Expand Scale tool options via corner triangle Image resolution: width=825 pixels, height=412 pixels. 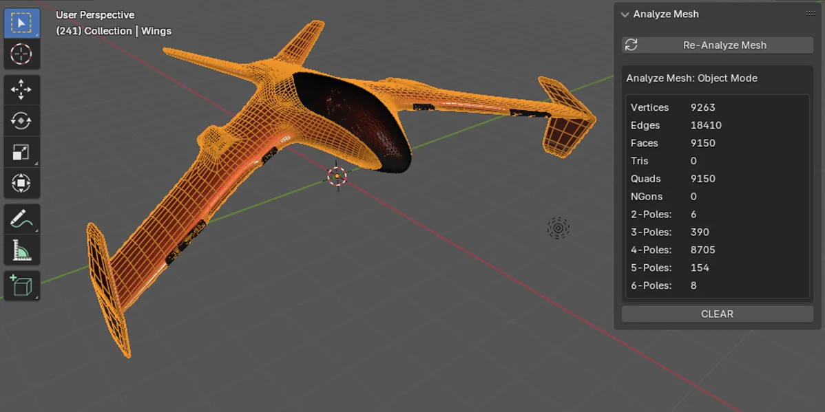pyautogui.click(x=34, y=162)
